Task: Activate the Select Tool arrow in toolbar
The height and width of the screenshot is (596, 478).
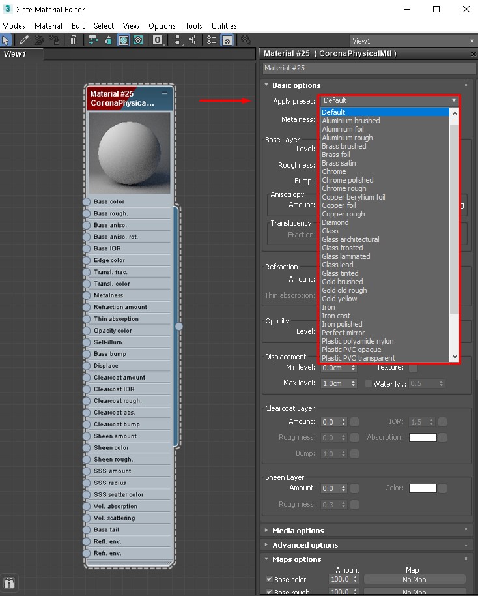Action: [6, 40]
